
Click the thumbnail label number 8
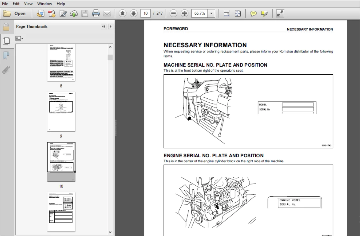(61, 86)
